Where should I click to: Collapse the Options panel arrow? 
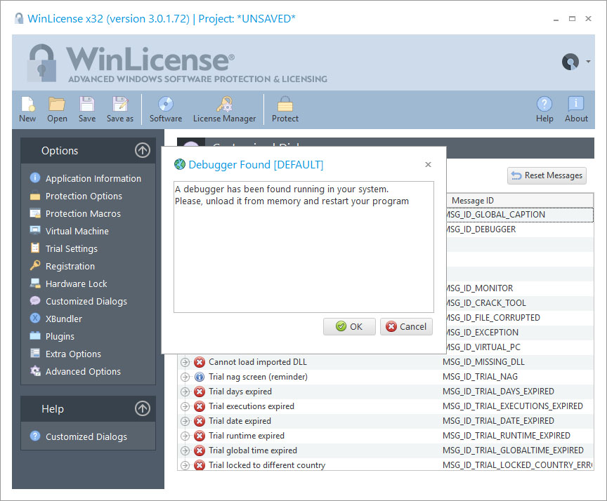[x=143, y=150]
